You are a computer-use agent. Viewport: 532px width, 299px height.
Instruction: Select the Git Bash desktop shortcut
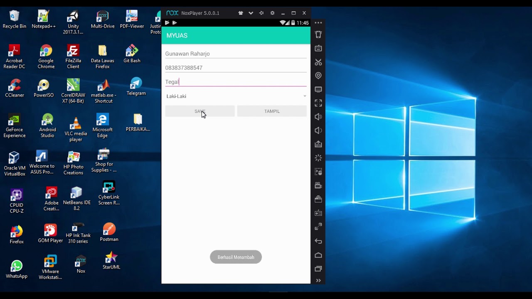[132, 54]
